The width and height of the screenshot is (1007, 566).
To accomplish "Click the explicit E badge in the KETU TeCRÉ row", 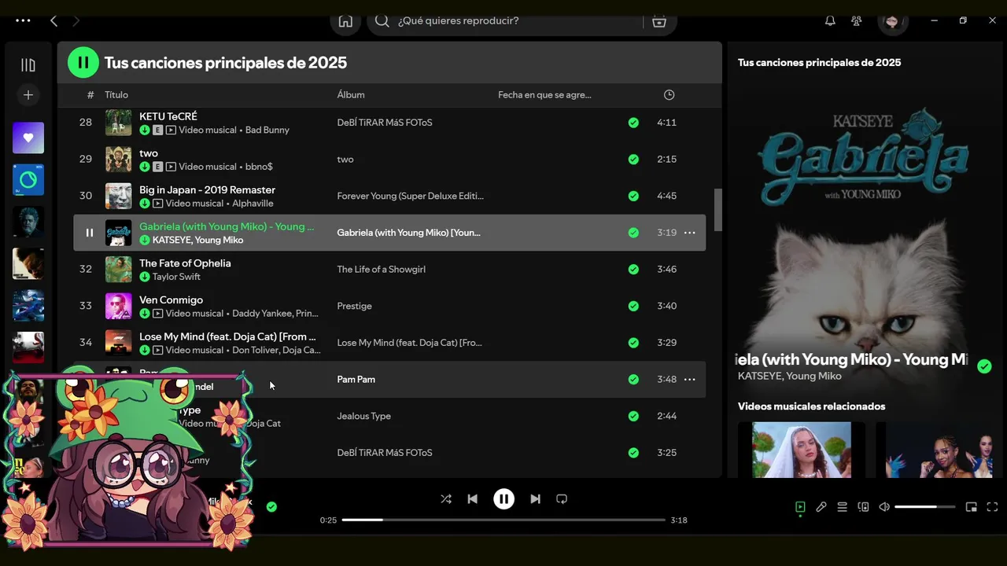I will click(x=157, y=130).
